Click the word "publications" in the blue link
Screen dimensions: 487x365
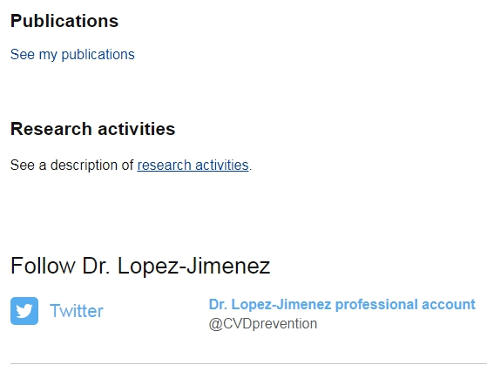tap(98, 55)
